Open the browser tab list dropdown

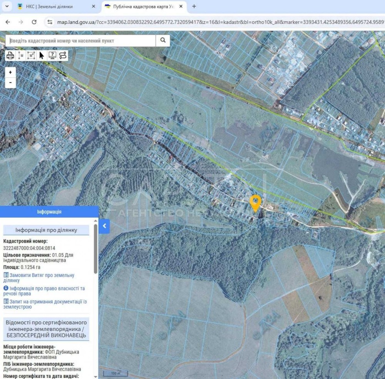(x=7, y=7)
